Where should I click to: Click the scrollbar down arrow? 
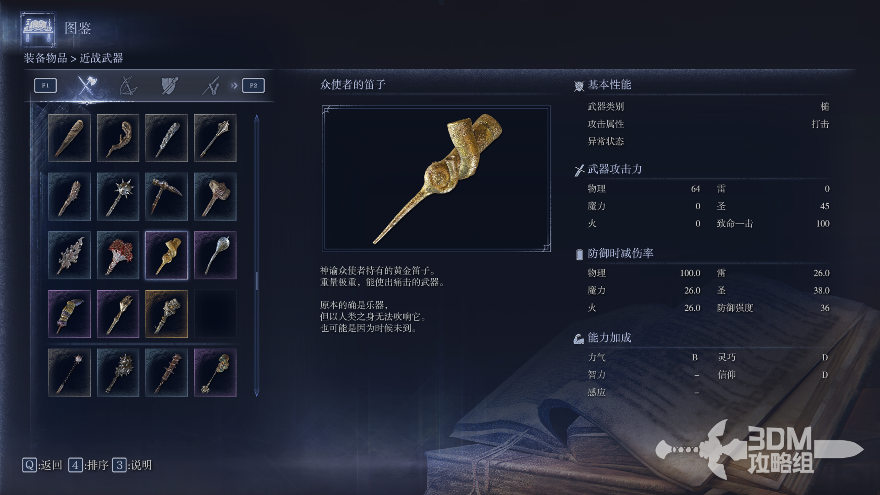coord(257,393)
